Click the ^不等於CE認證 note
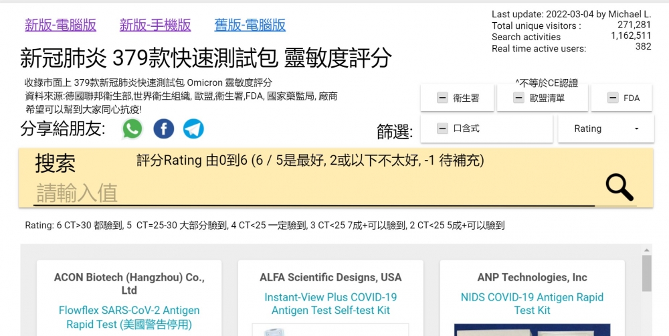The width and height of the screenshot is (669, 336). coord(547,83)
